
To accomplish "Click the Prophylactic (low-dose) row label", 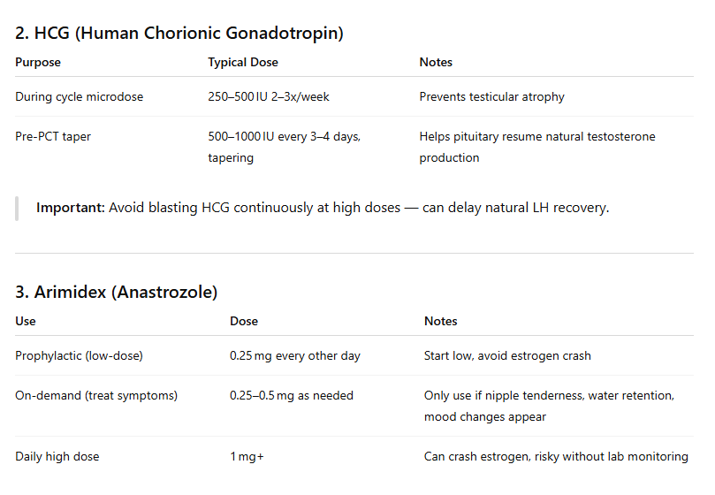I will [x=79, y=356].
